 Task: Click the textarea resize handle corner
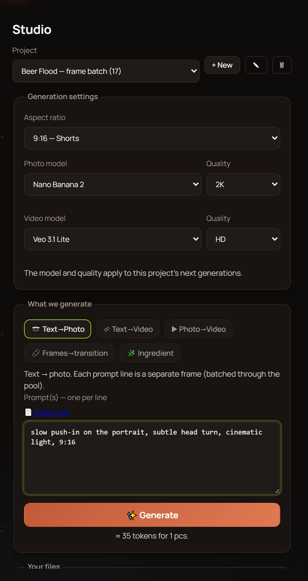pos(277,491)
